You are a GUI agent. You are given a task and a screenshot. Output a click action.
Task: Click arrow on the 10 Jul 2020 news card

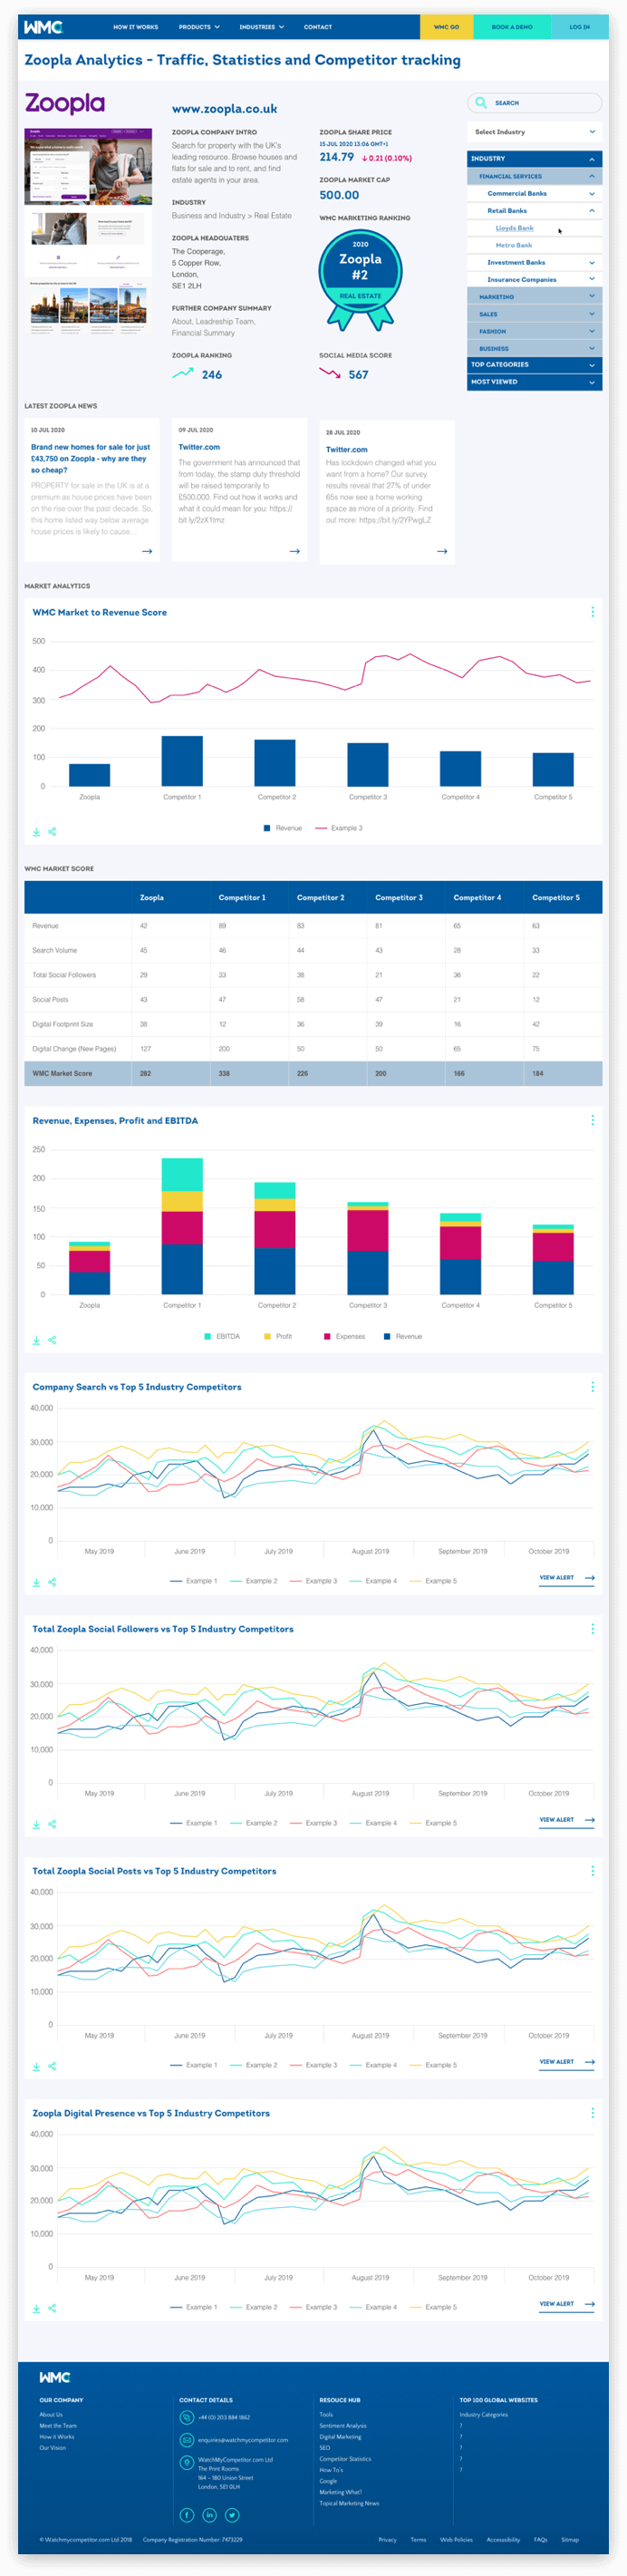147,551
